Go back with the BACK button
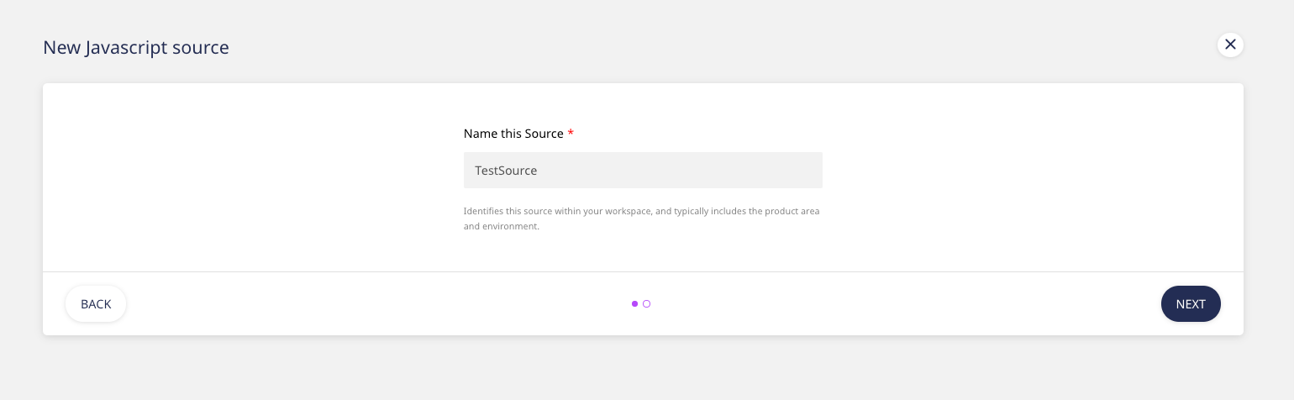 tap(96, 304)
